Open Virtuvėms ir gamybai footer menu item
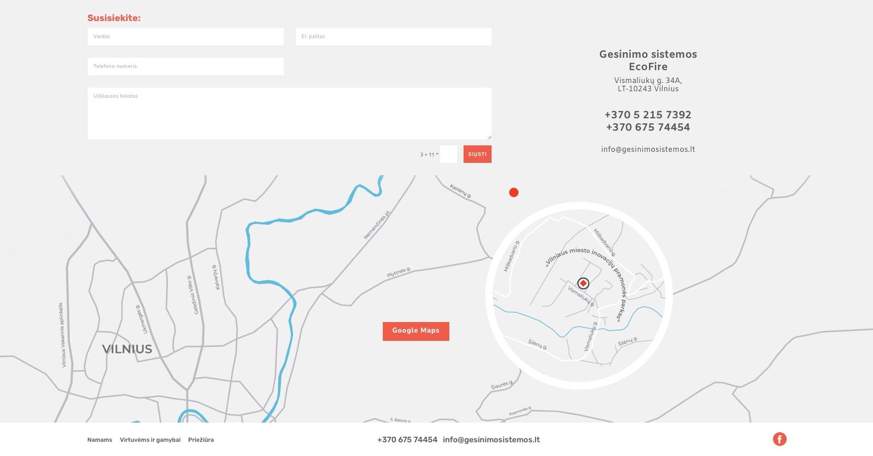The width and height of the screenshot is (873, 456). click(x=150, y=440)
